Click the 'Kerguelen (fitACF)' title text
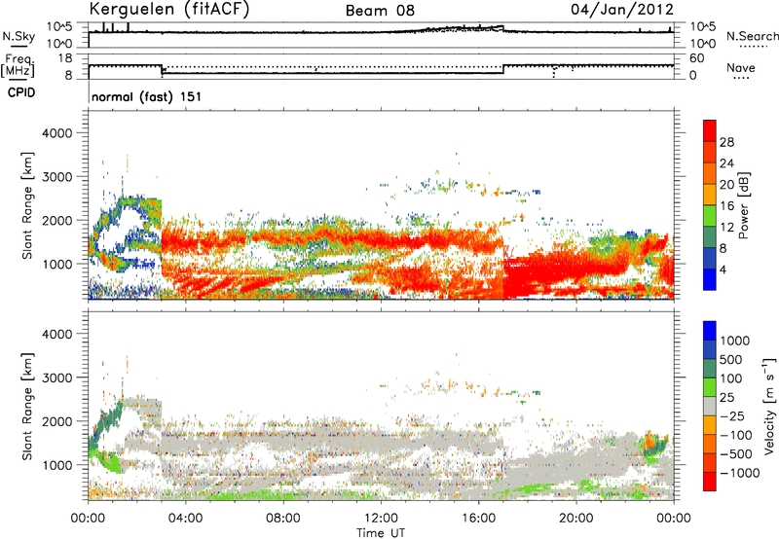 pyautogui.click(x=168, y=10)
